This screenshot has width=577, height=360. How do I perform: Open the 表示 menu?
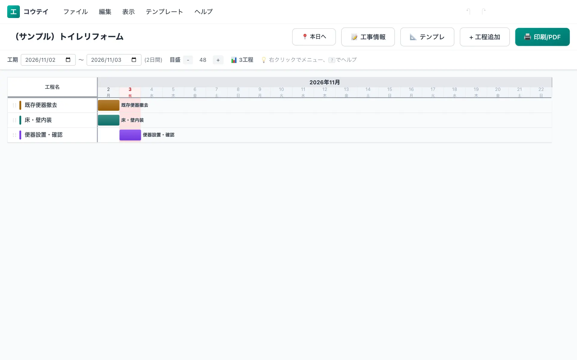tap(129, 12)
